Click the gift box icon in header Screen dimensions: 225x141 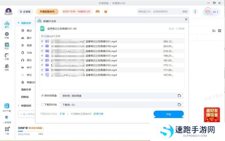[x=106, y=12]
